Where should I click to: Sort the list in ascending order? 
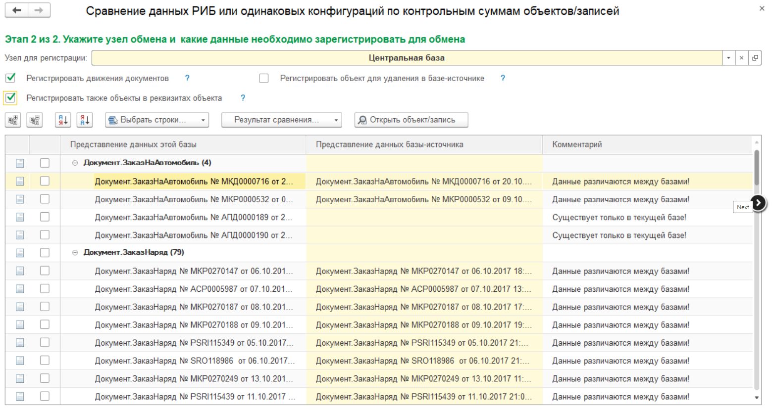coord(63,120)
